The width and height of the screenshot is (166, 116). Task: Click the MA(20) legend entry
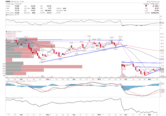tap(11, 36)
